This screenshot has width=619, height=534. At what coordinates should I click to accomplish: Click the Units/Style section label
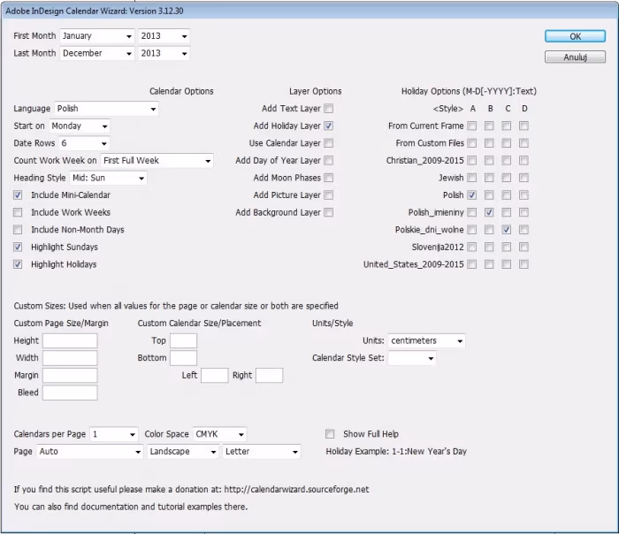coord(332,324)
